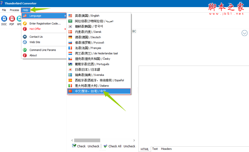Switch to the HTML preview tab
The width and height of the screenshot is (249, 152).
tap(145, 149)
